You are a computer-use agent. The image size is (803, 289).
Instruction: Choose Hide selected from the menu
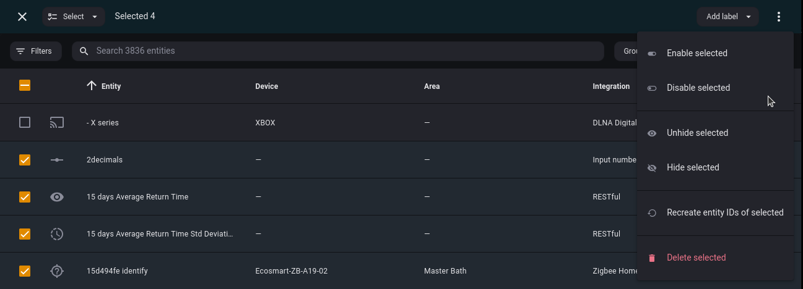click(x=693, y=167)
